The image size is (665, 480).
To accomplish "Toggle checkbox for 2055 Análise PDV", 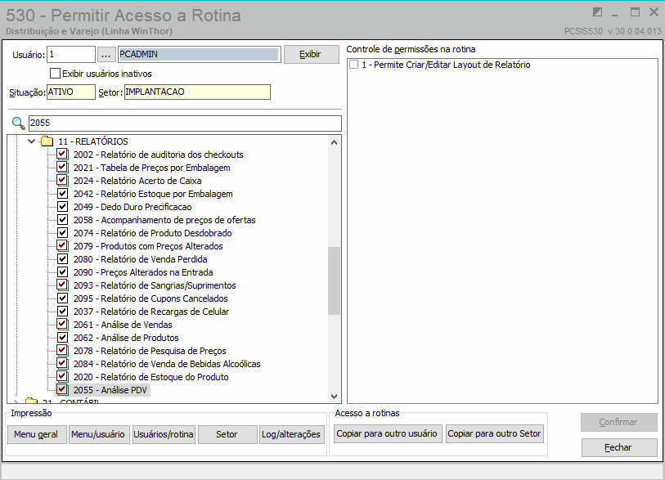I will [x=62, y=390].
